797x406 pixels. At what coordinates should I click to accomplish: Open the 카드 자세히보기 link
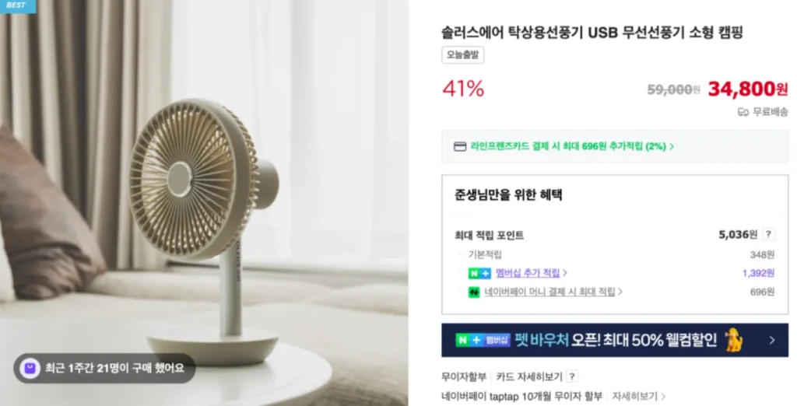pyautogui.click(x=529, y=376)
